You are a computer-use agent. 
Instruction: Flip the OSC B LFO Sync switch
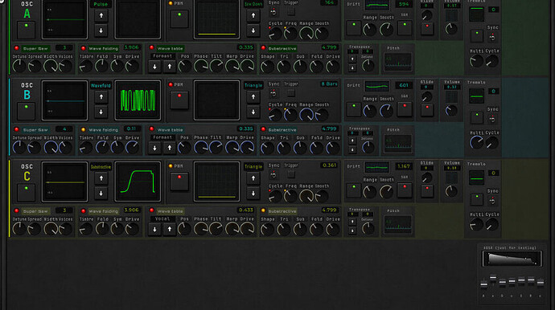coord(273,94)
